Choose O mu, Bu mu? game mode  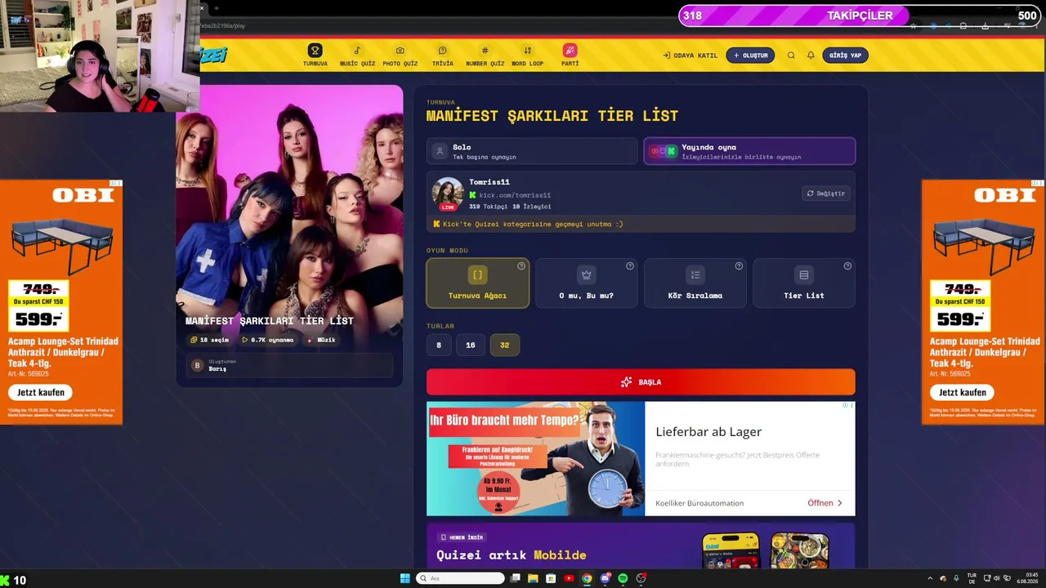click(x=586, y=283)
